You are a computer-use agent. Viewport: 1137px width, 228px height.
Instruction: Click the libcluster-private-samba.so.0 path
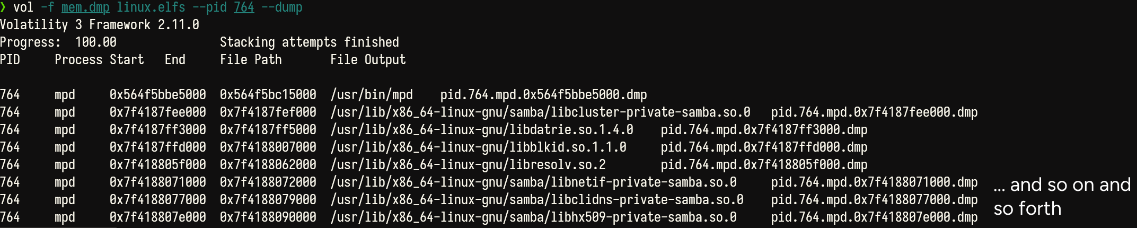tap(540, 112)
